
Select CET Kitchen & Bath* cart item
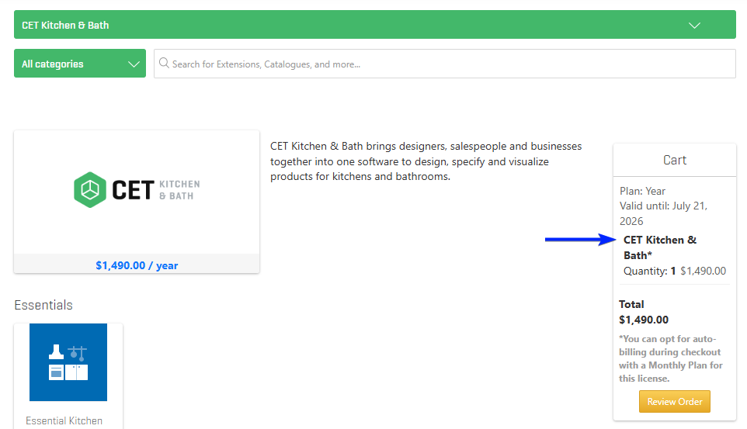pos(660,247)
